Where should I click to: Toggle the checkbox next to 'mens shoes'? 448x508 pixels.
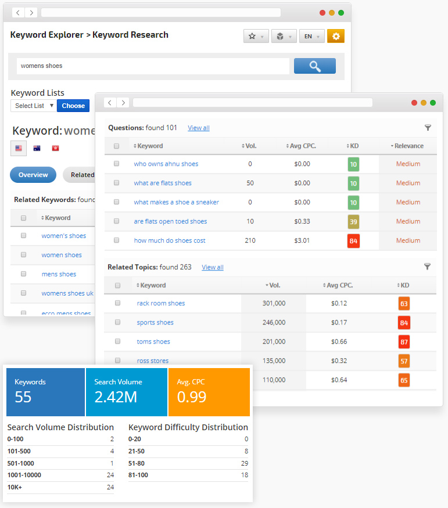point(24,274)
